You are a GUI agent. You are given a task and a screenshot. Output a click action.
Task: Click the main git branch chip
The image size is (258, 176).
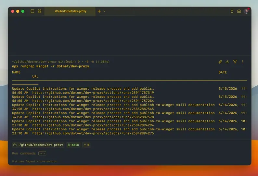73,145
